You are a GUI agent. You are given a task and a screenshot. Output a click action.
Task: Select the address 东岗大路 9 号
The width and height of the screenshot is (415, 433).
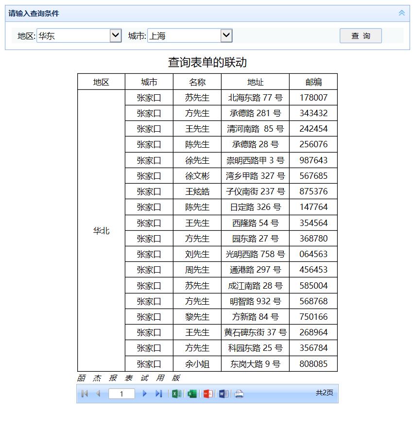pos(255,364)
